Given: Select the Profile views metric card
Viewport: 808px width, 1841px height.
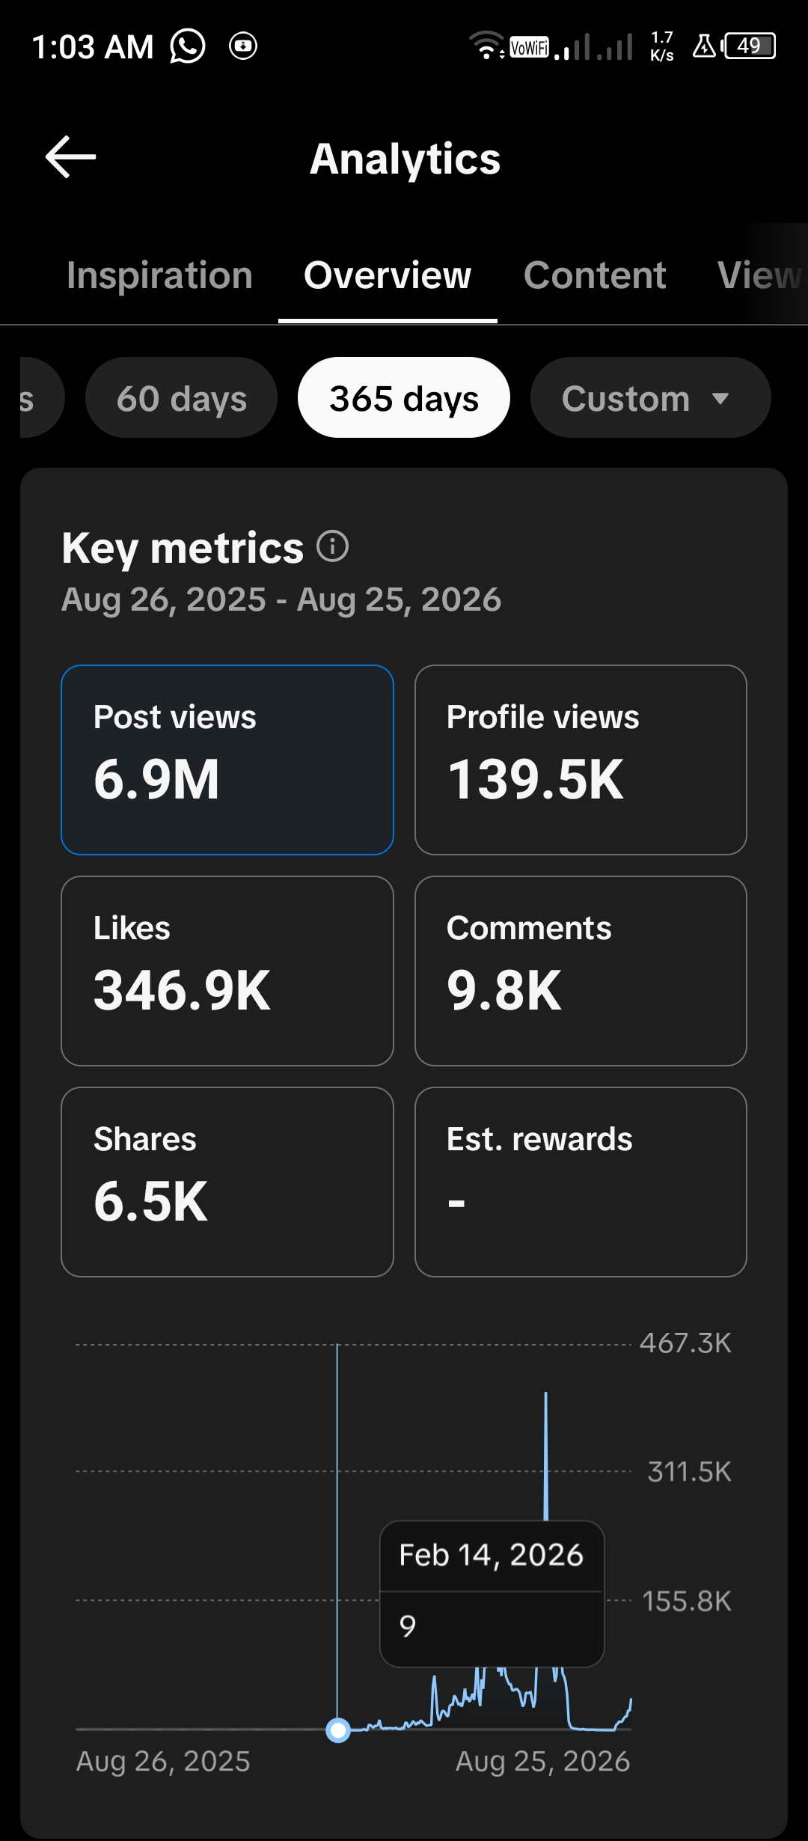Looking at the screenshot, I should 581,760.
